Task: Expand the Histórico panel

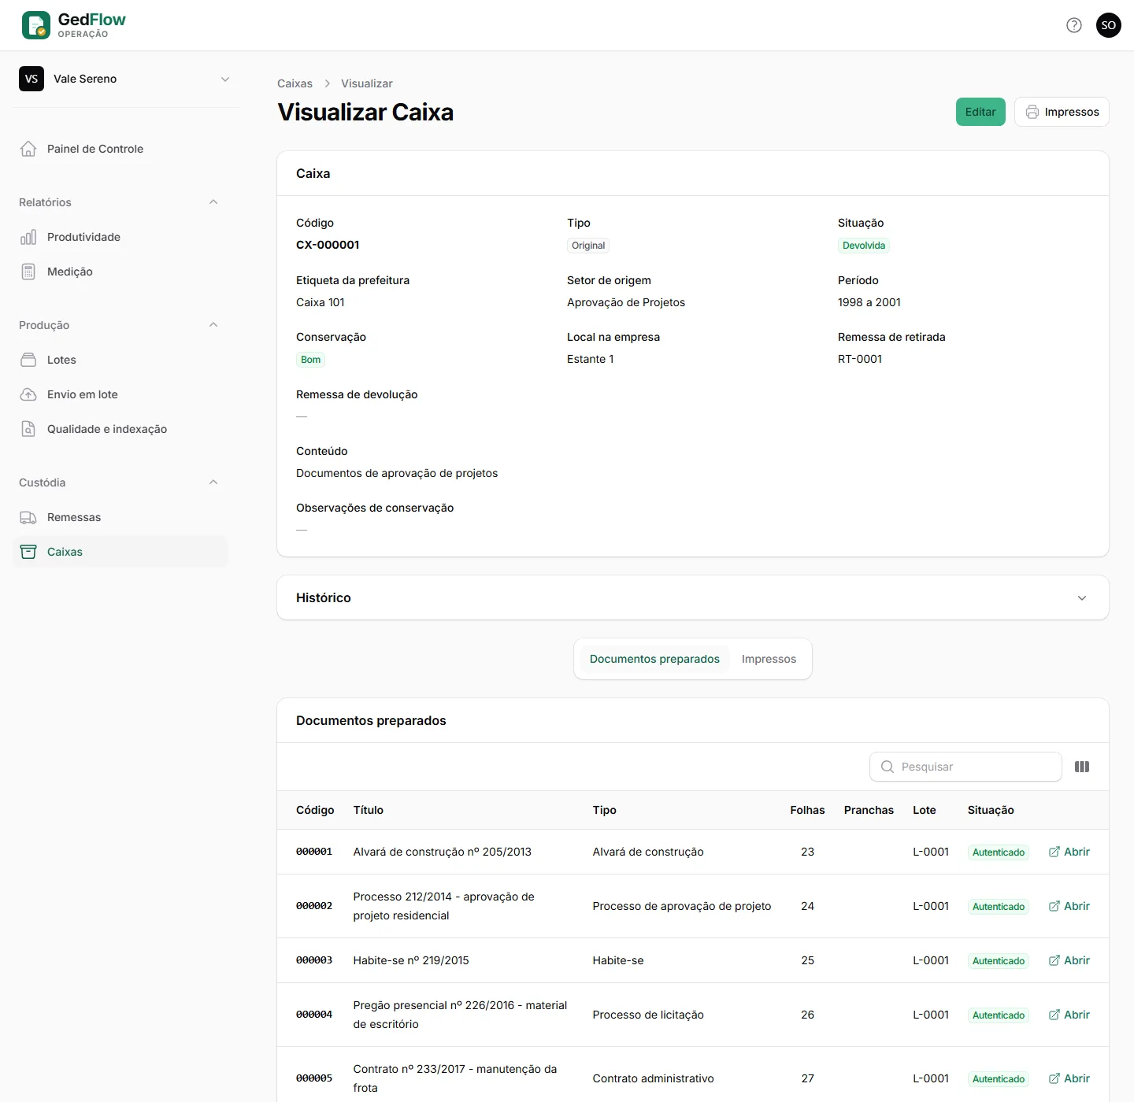Action: click(693, 597)
